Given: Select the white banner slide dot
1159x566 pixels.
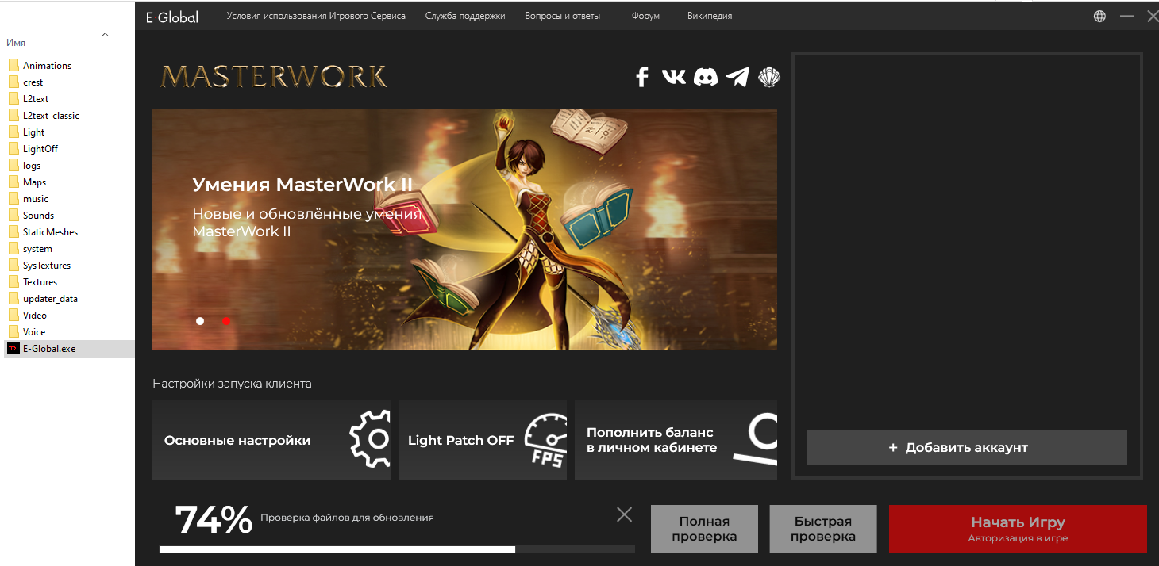Looking at the screenshot, I should 200,321.
